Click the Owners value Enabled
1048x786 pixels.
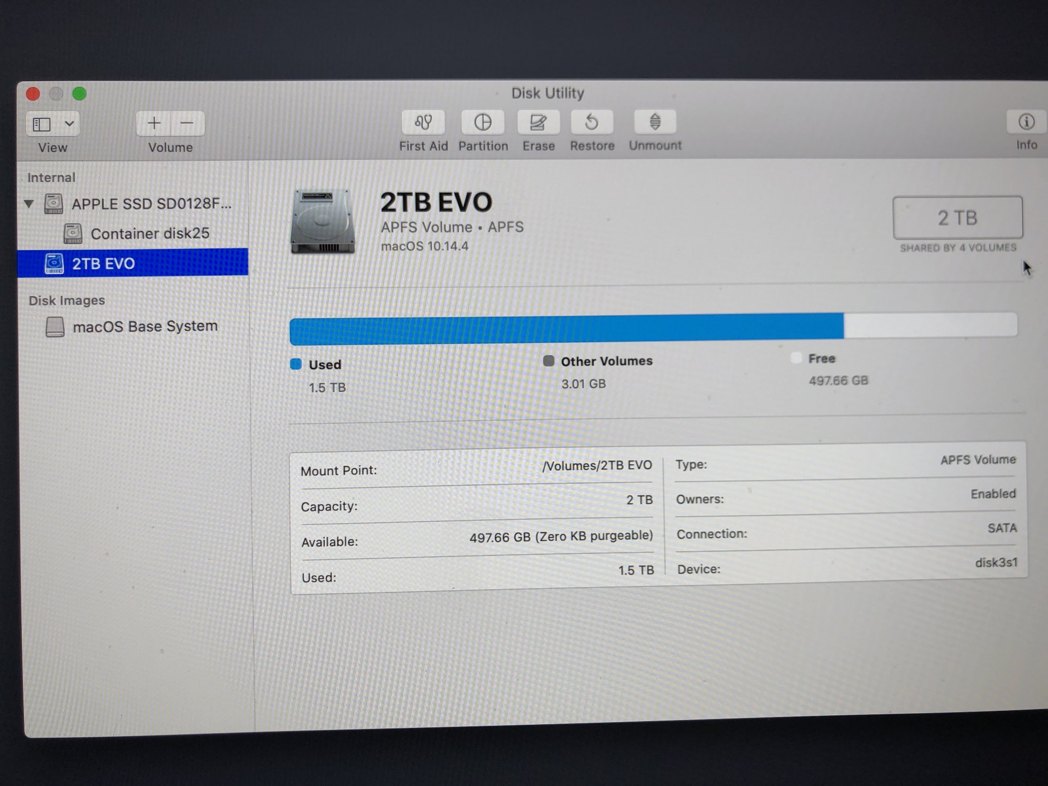tap(993, 494)
